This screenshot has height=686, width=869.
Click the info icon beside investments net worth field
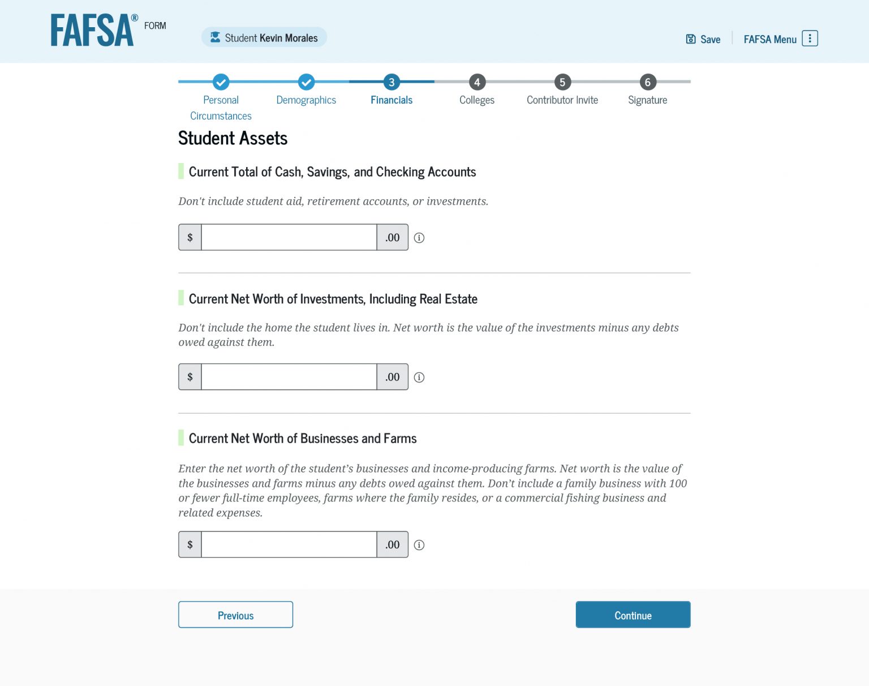pos(419,377)
